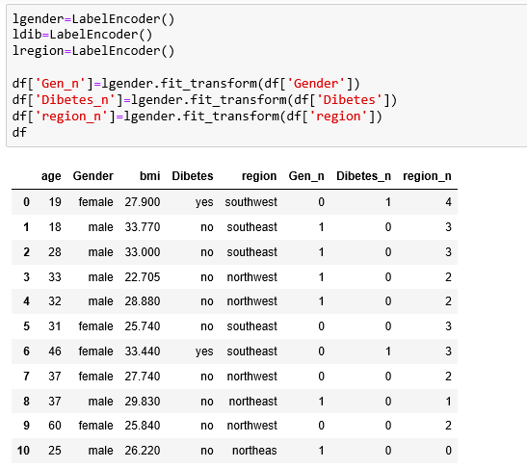This screenshot has height=468, width=527.
Task: Click the ldib=LabelEncoder() code line
Action: 82,35
